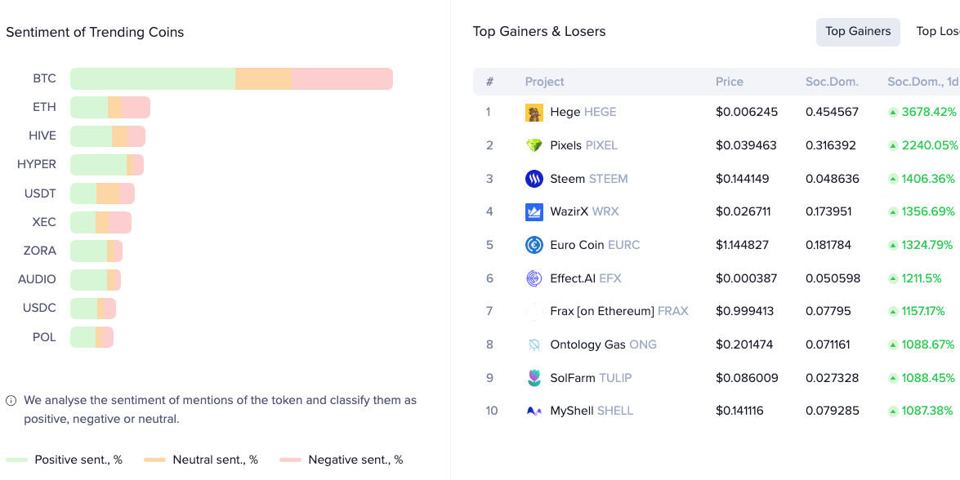
Task: Click the AUDIO chart label
Action: coord(37,280)
